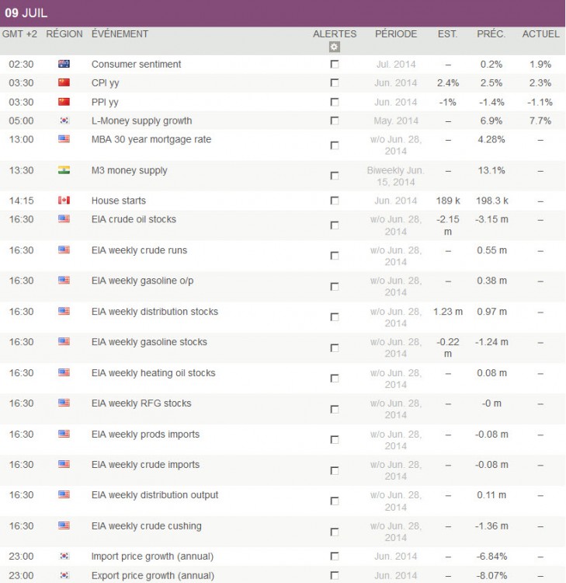
Task: Tick the alert checkbox for M3 money supply
Action: click(335, 176)
